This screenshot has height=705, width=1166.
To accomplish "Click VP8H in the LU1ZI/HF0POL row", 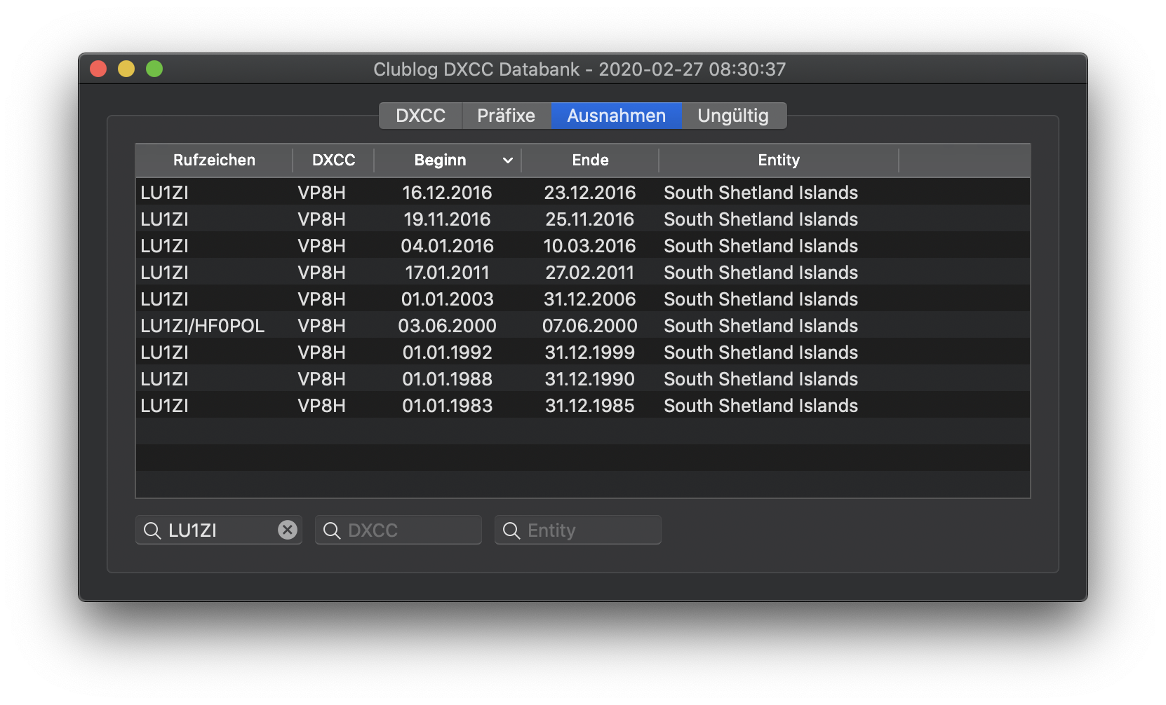I will click(x=322, y=326).
